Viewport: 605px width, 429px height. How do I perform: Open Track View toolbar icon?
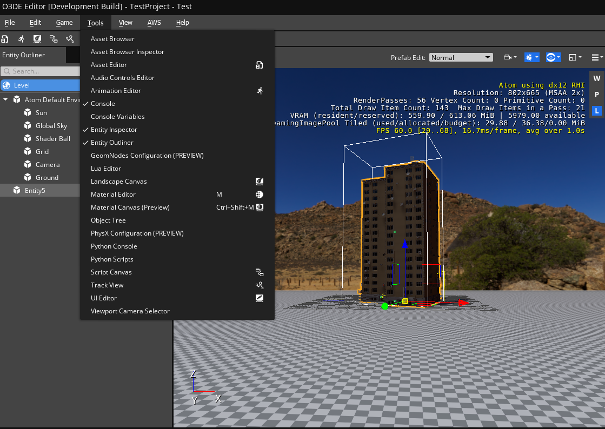point(70,38)
